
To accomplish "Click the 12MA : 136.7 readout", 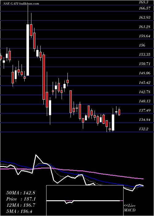I will [x=21, y=205].
